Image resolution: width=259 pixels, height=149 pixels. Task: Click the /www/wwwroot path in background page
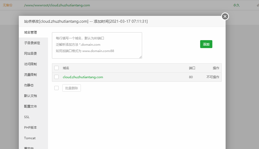57,5
